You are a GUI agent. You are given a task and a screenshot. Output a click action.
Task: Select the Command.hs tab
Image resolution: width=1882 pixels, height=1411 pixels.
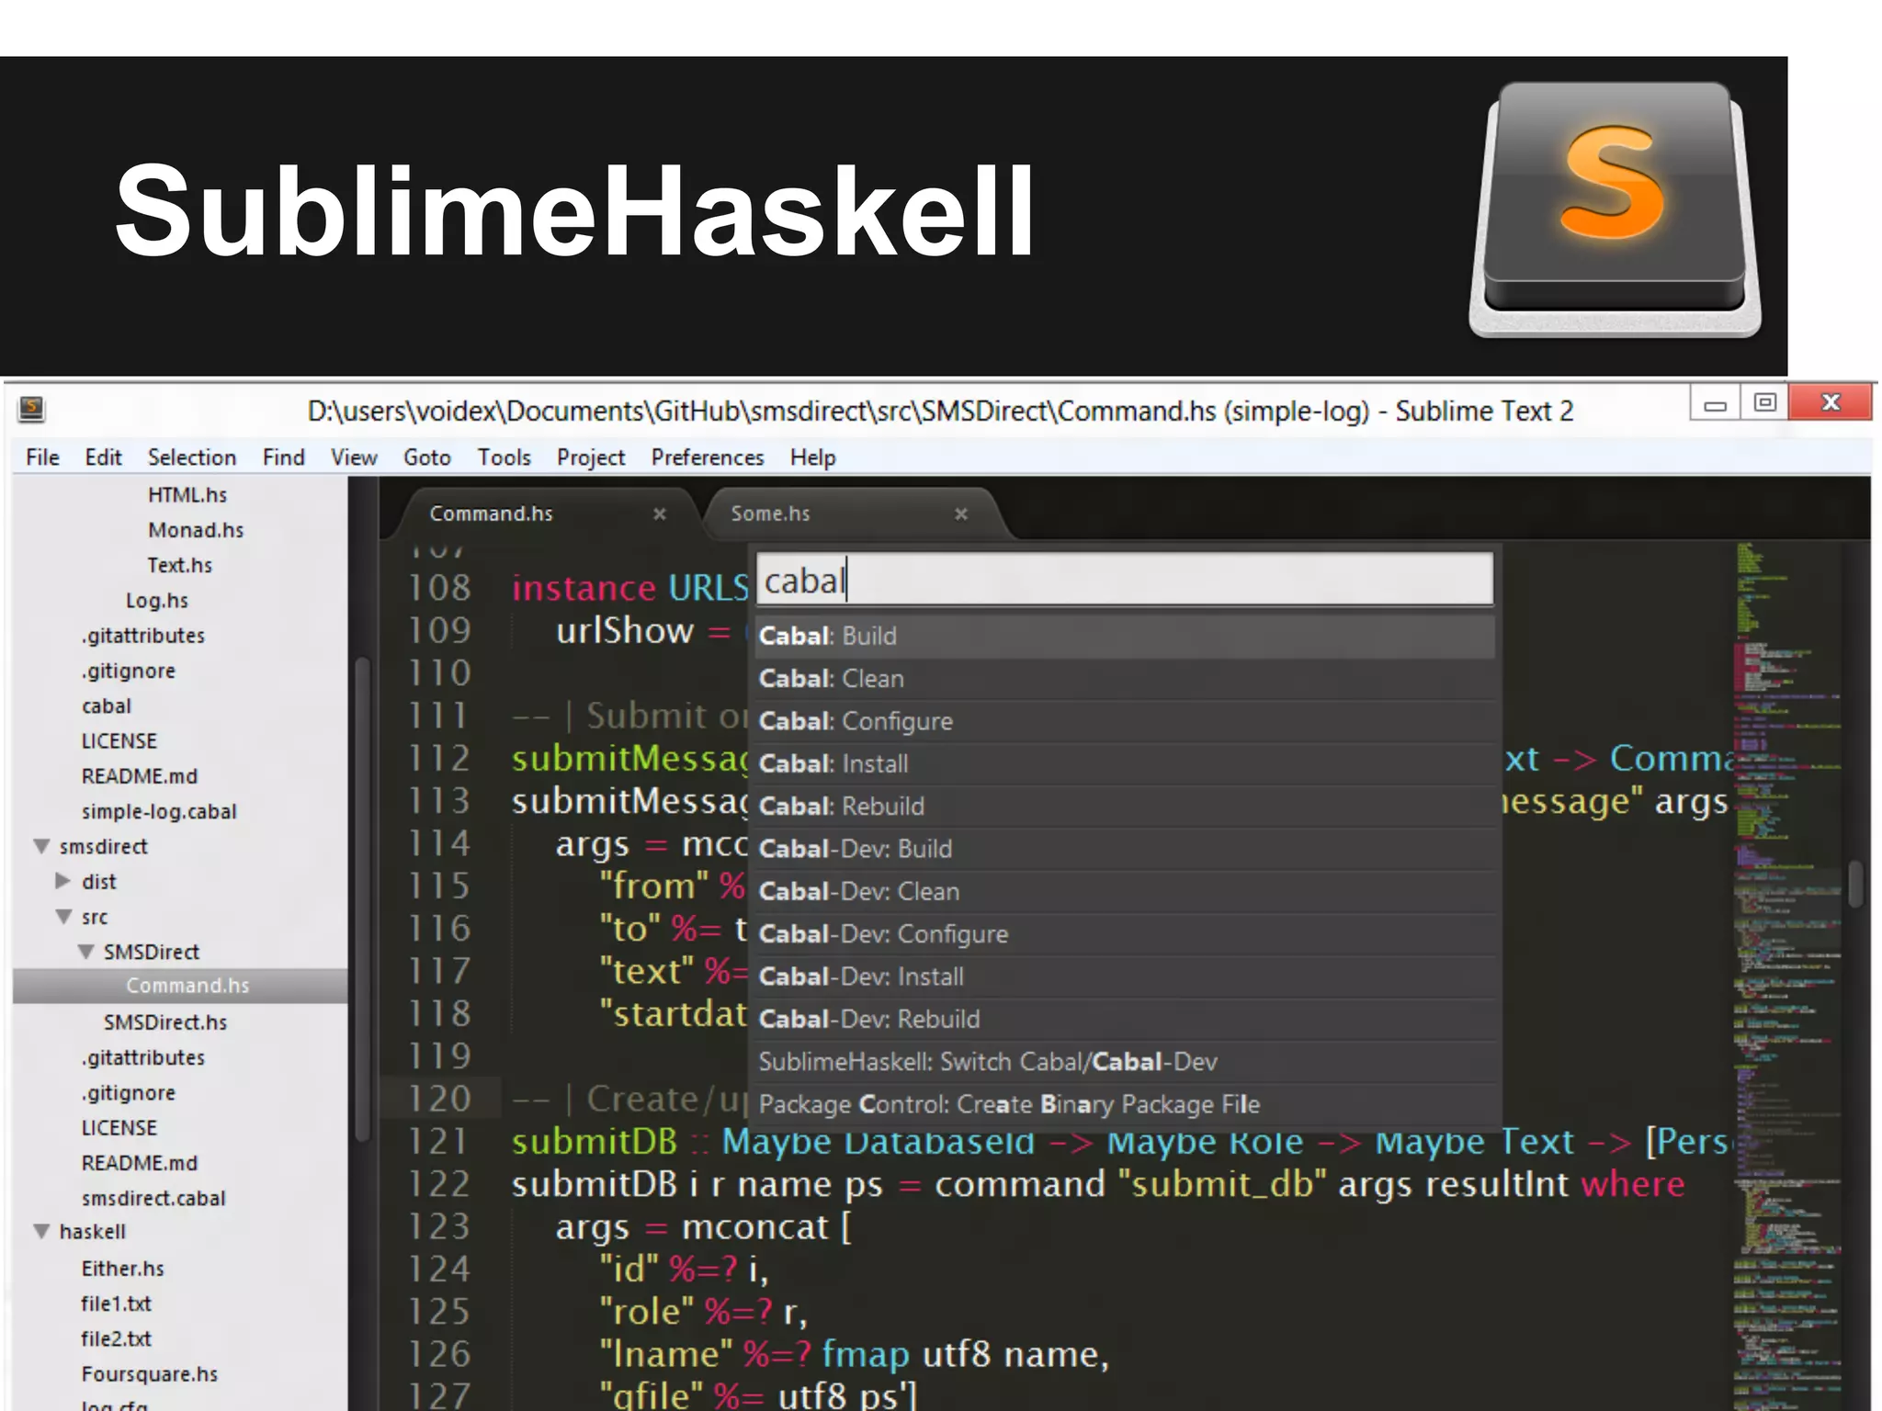tap(491, 514)
